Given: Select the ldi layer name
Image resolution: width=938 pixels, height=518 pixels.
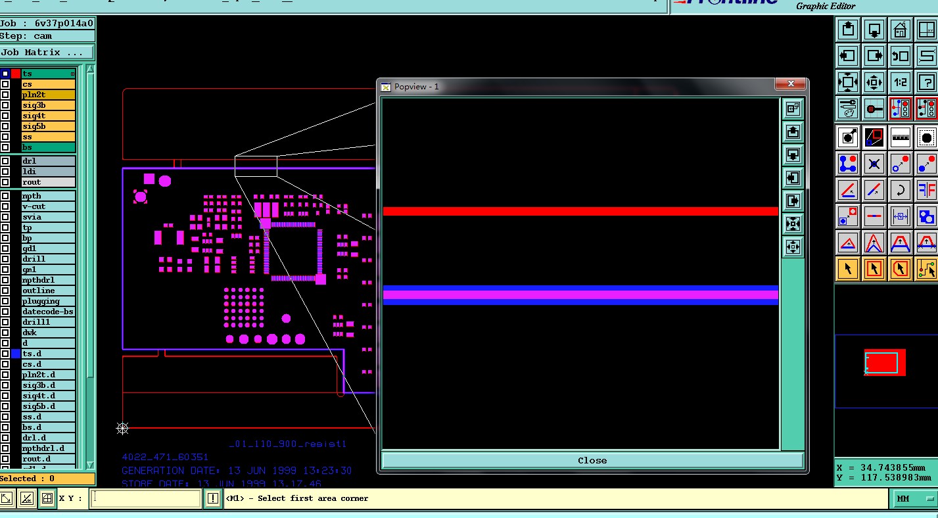Looking at the screenshot, I should point(49,172).
